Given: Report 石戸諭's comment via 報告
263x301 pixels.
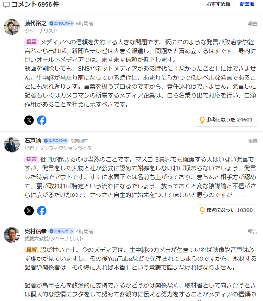Looking at the screenshot, I should pyautogui.click(x=252, y=141).
